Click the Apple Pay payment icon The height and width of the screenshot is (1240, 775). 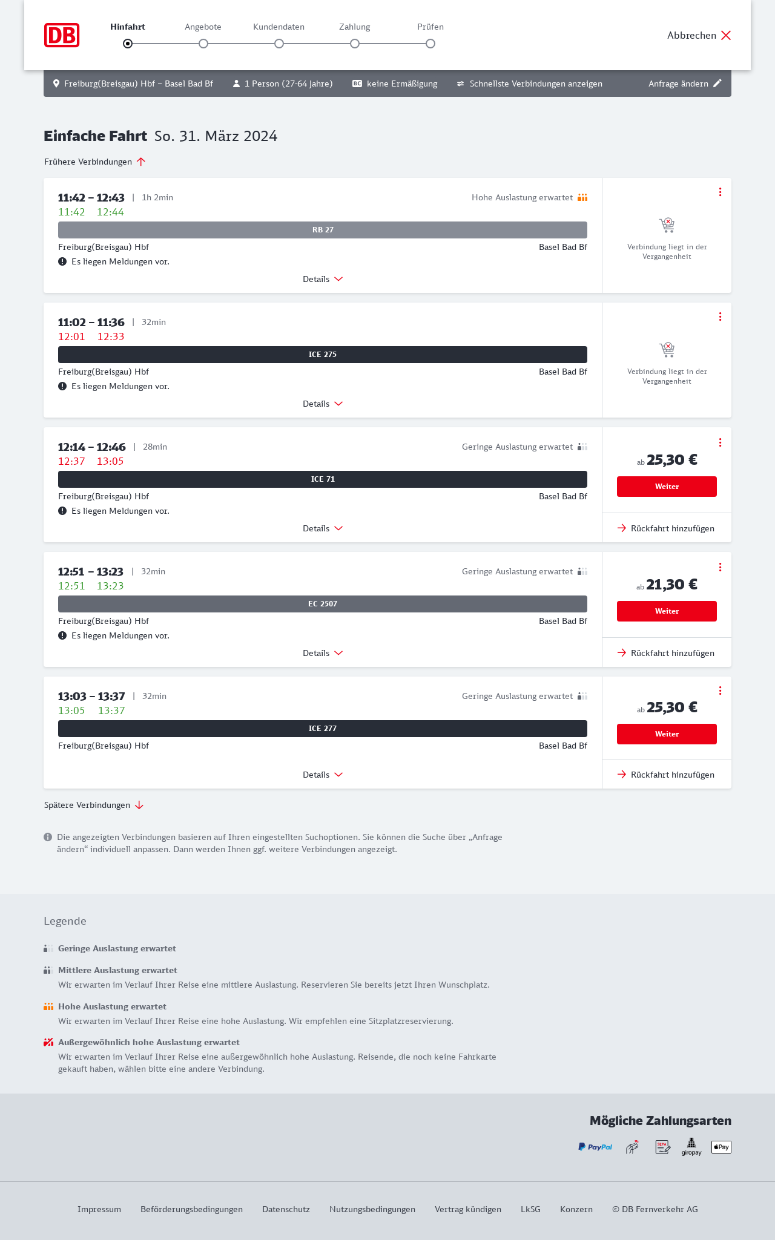721,1147
